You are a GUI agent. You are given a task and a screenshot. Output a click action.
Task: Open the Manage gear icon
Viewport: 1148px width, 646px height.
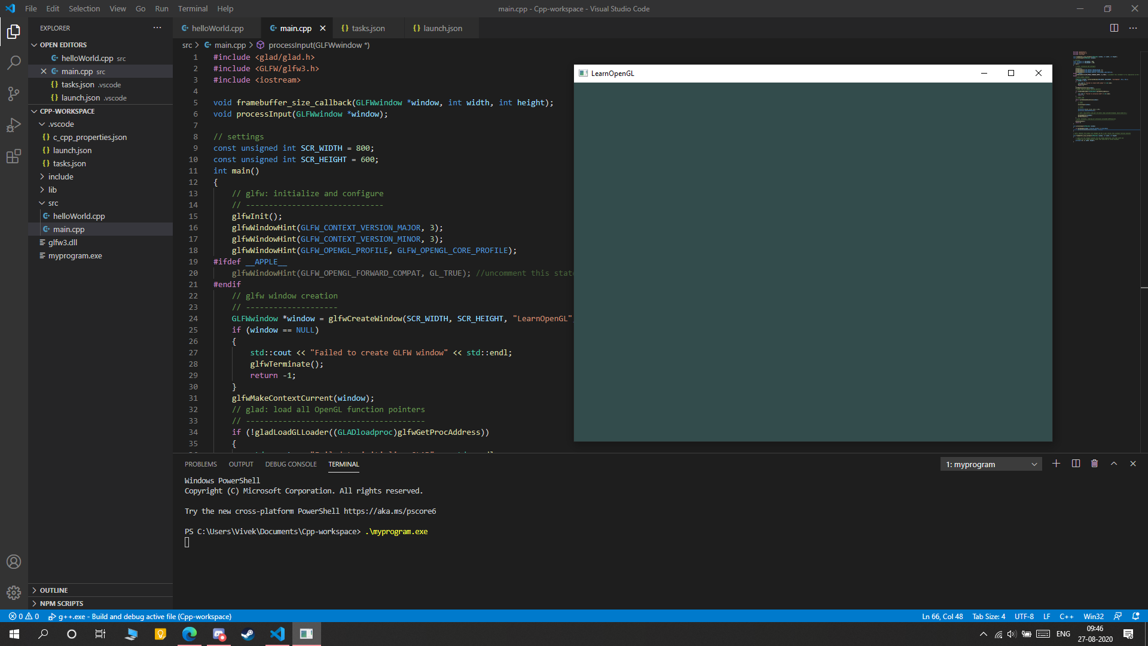click(x=14, y=592)
